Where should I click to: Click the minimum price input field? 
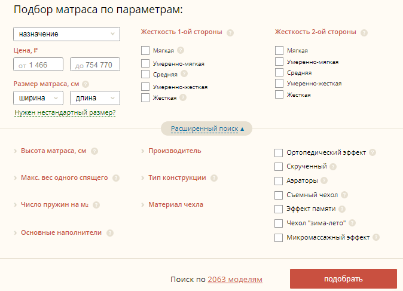point(38,65)
